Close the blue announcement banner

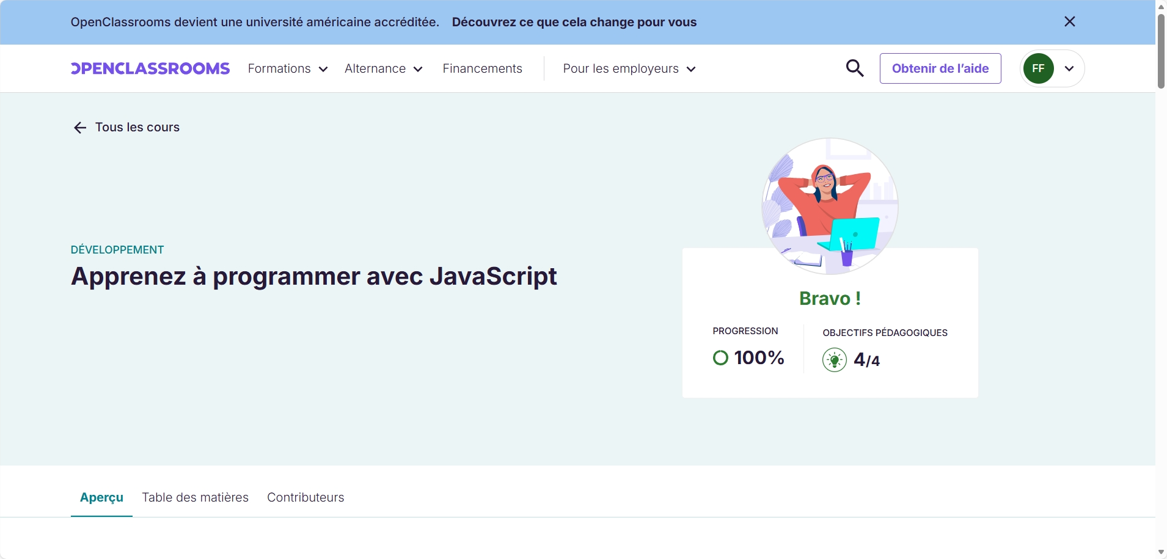(1069, 22)
